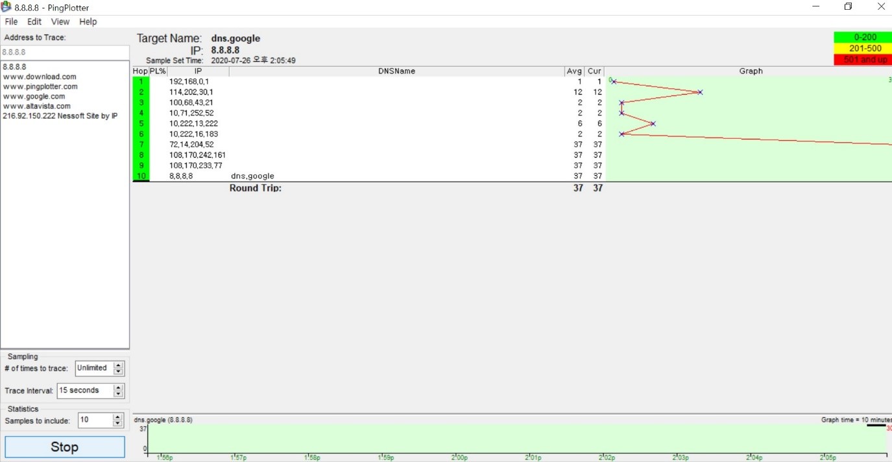The image size is (892, 462).
Task: Select www.pingplotter.com in the address list
Action: coord(40,86)
